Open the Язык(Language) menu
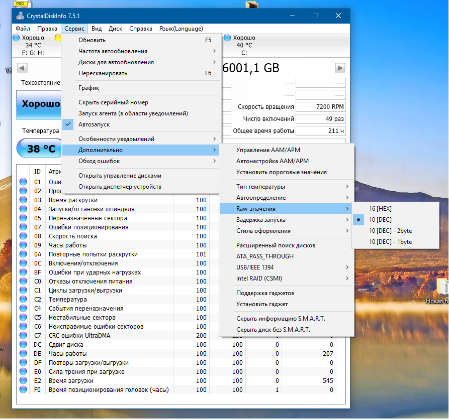449x420 pixels. (181, 29)
